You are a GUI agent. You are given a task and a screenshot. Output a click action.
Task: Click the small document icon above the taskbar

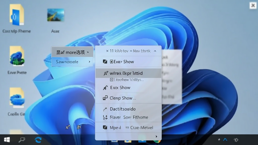coord(79,127)
